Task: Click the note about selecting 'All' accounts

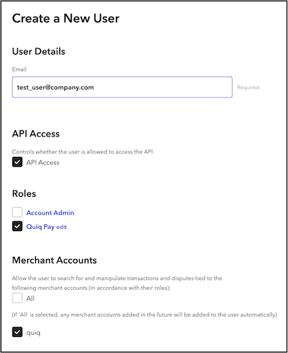Action: pyautogui.click(x=144, y=314)
